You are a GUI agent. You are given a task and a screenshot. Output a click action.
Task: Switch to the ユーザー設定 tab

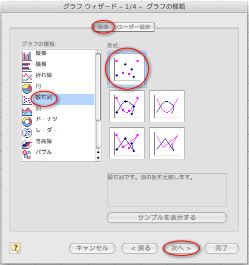click(x=134, y=27)
